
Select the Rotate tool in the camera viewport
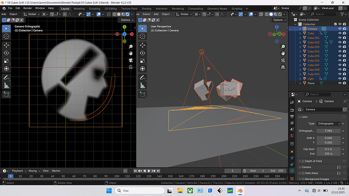pos(6,53)
